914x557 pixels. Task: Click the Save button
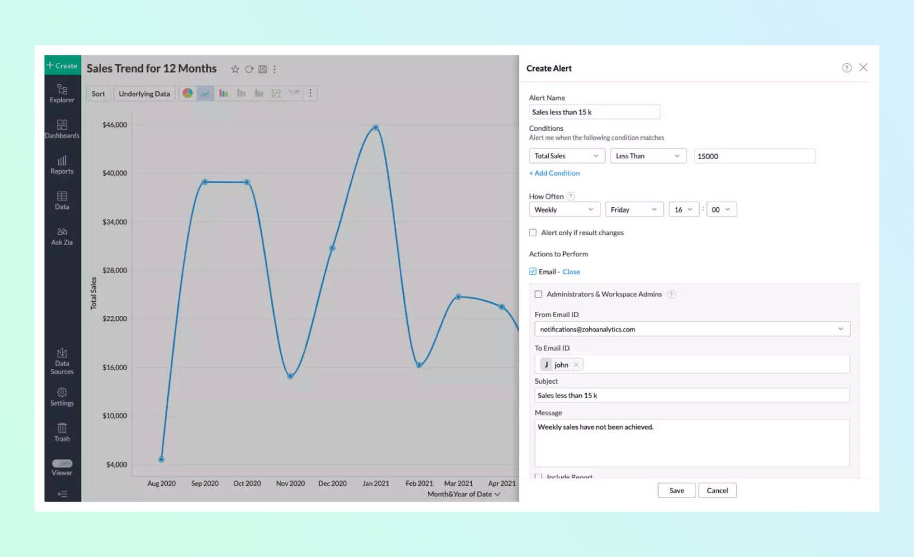pos(676,490)
